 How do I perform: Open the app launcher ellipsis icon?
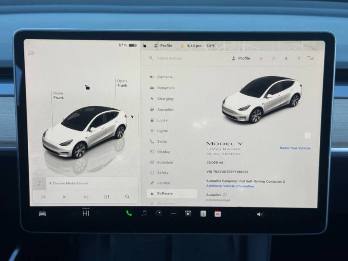point(173,213)
